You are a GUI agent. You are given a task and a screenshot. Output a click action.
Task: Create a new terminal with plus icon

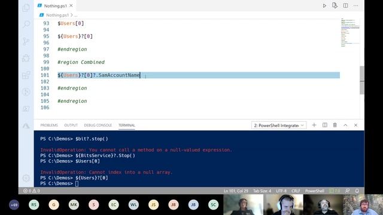coord(314,125)
